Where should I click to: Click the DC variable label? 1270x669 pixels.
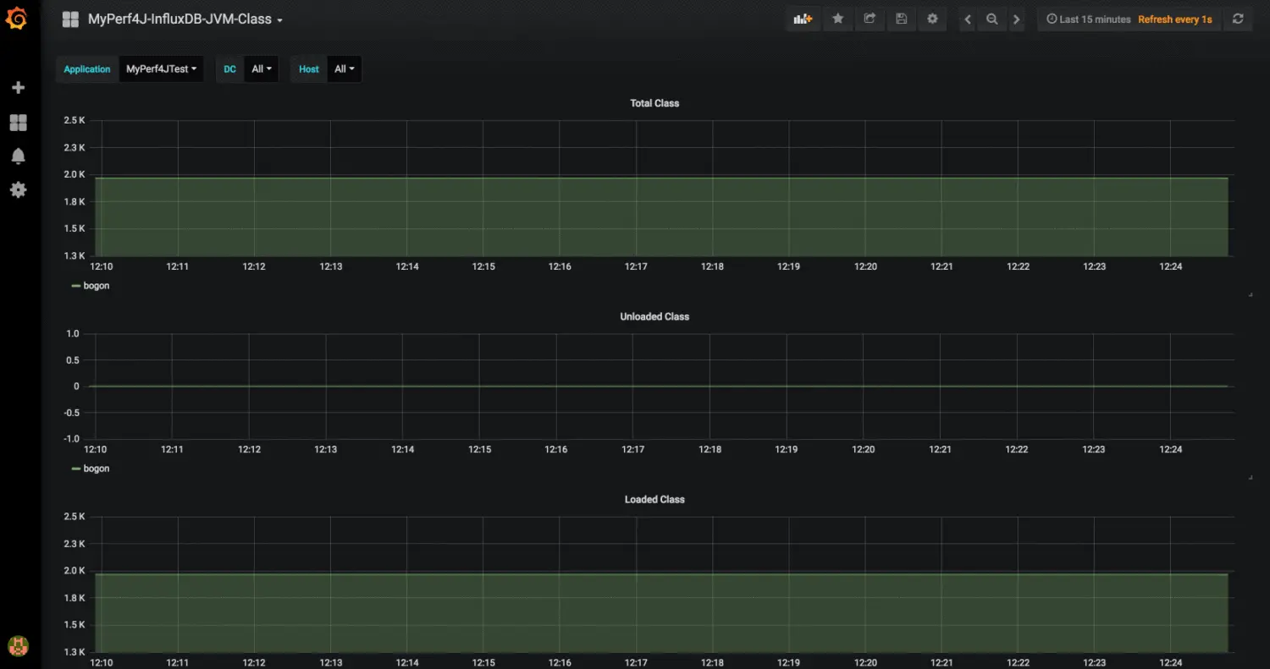[x=229, y=69]
